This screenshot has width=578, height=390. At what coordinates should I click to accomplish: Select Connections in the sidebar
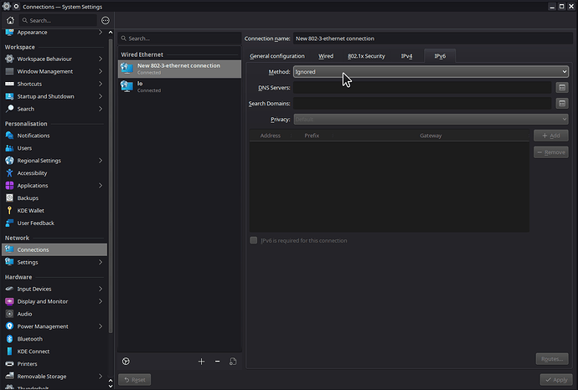pyautogui.click(x=54, y=249)
